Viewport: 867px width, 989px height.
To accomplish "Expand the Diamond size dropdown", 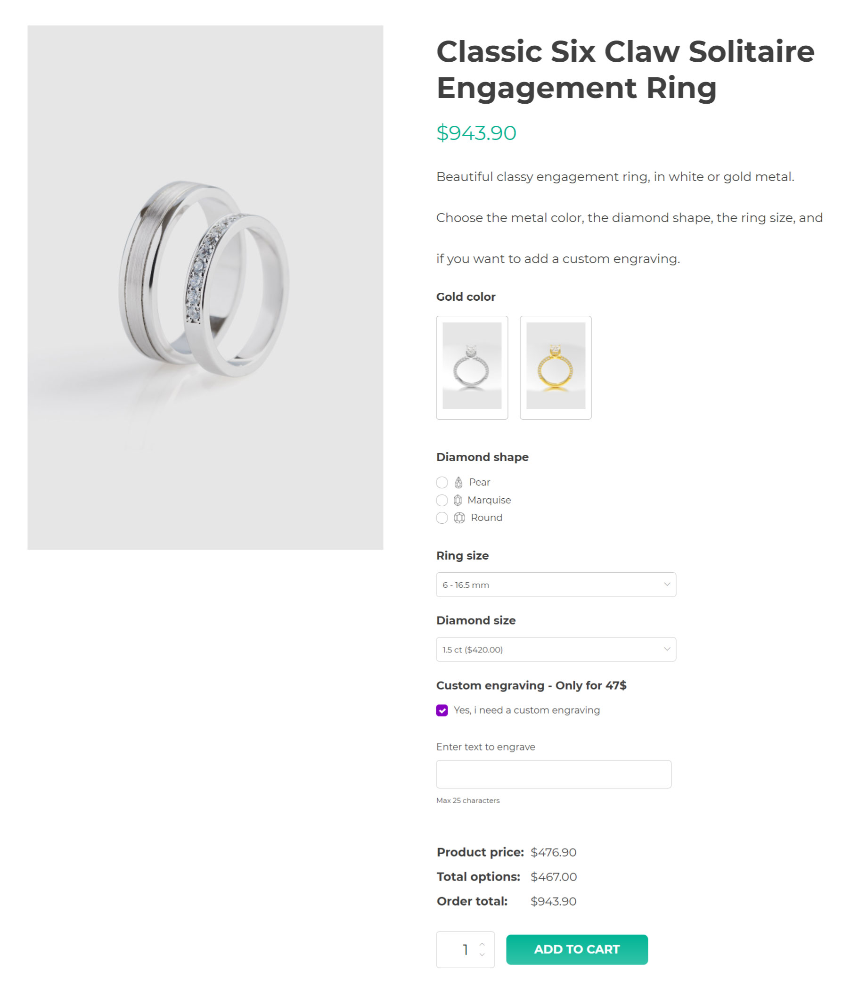I will pos(556,649).
